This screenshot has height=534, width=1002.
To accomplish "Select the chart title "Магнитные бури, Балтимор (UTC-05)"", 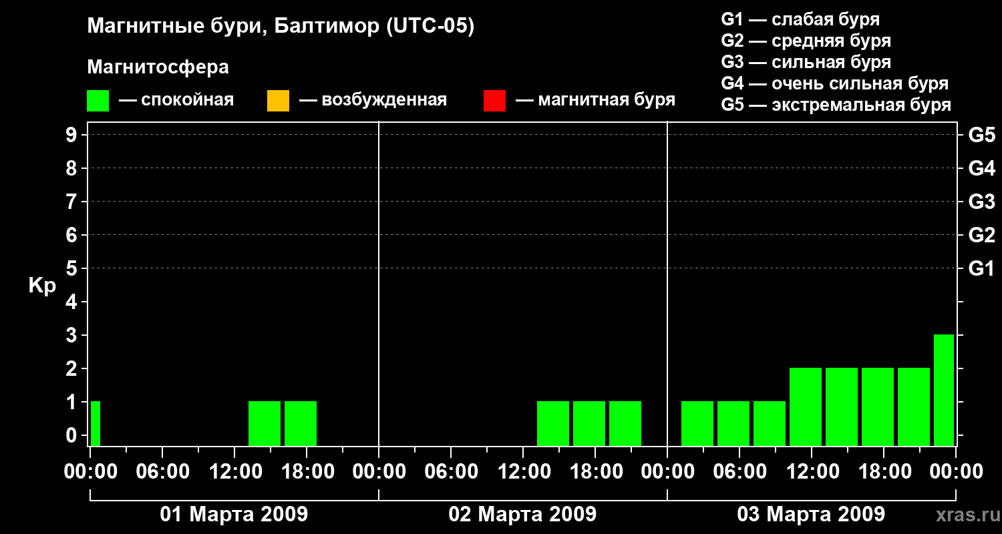I will pos(281,27).
